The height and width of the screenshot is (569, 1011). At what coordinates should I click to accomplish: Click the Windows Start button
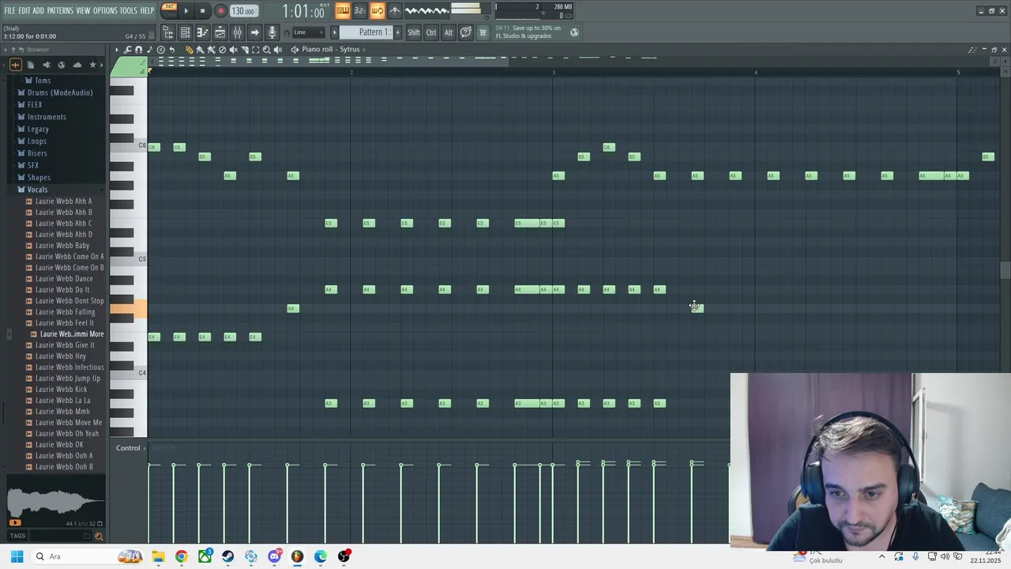(x=17, y=556)
